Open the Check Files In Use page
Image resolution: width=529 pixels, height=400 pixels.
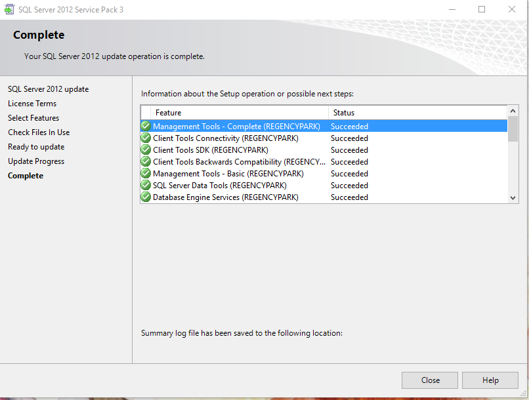[38, 132]
